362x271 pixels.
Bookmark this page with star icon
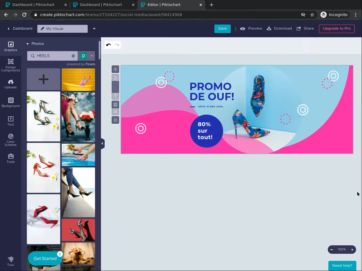pyautogui.click(x=312, y=15)
